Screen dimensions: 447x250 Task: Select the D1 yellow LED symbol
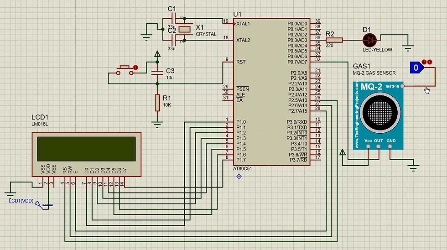tap(369, 40)
